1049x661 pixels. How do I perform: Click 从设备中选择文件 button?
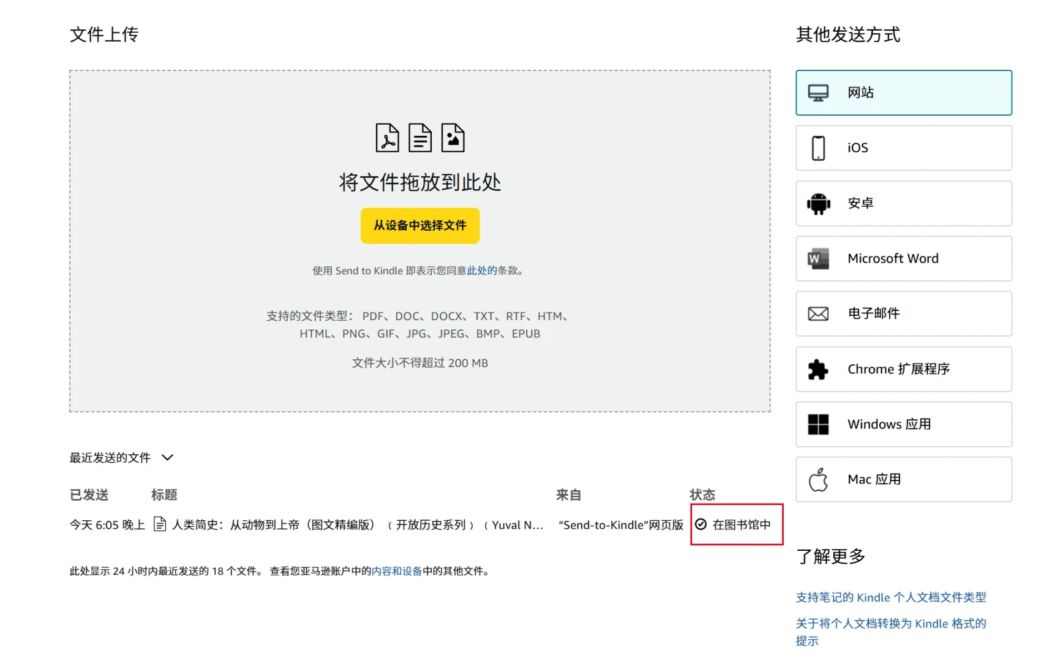click(x=420, y=226)
